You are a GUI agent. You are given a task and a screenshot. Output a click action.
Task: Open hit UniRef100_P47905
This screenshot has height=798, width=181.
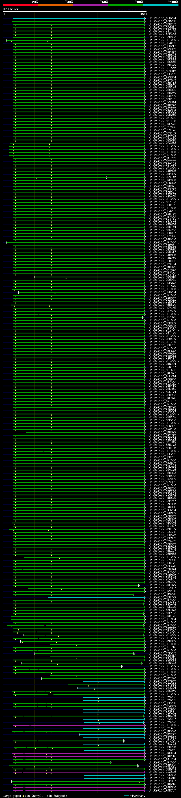coord(162,682)
